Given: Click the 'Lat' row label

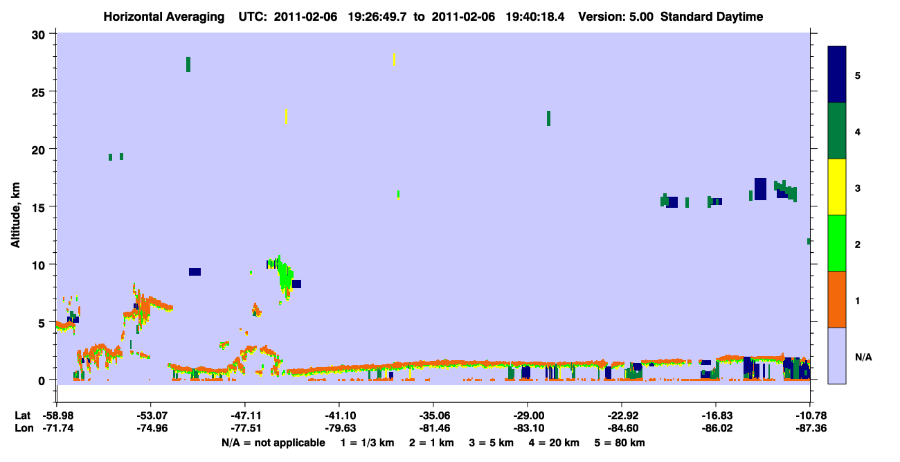Looking at the screenshot, I should click(x=22, y=416).
